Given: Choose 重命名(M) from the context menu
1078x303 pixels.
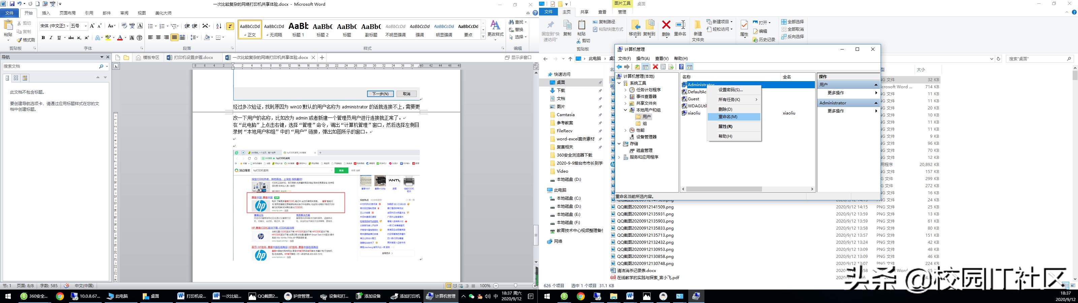Looking at the screenshot, I should click(728, 117).
